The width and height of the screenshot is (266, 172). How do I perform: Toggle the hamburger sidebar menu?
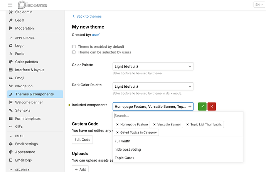pyautogui.click(x=10, y=5)
